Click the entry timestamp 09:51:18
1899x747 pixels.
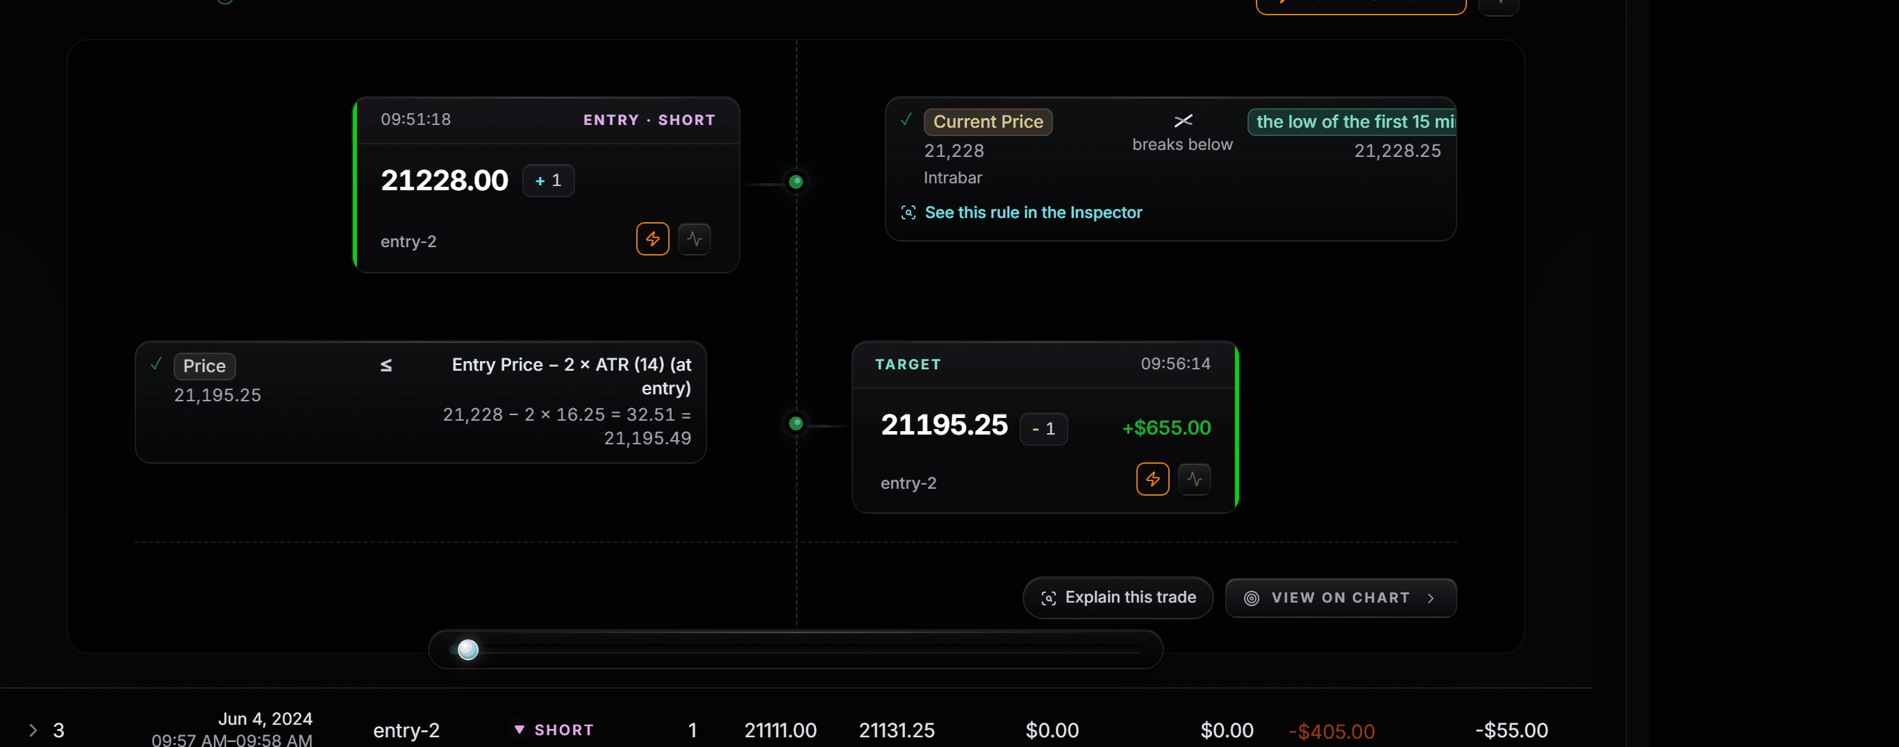[x=416, y=119]
